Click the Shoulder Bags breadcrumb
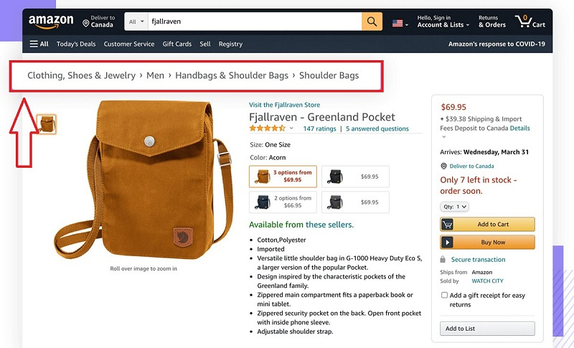The image size is (574, 348). 329,75
